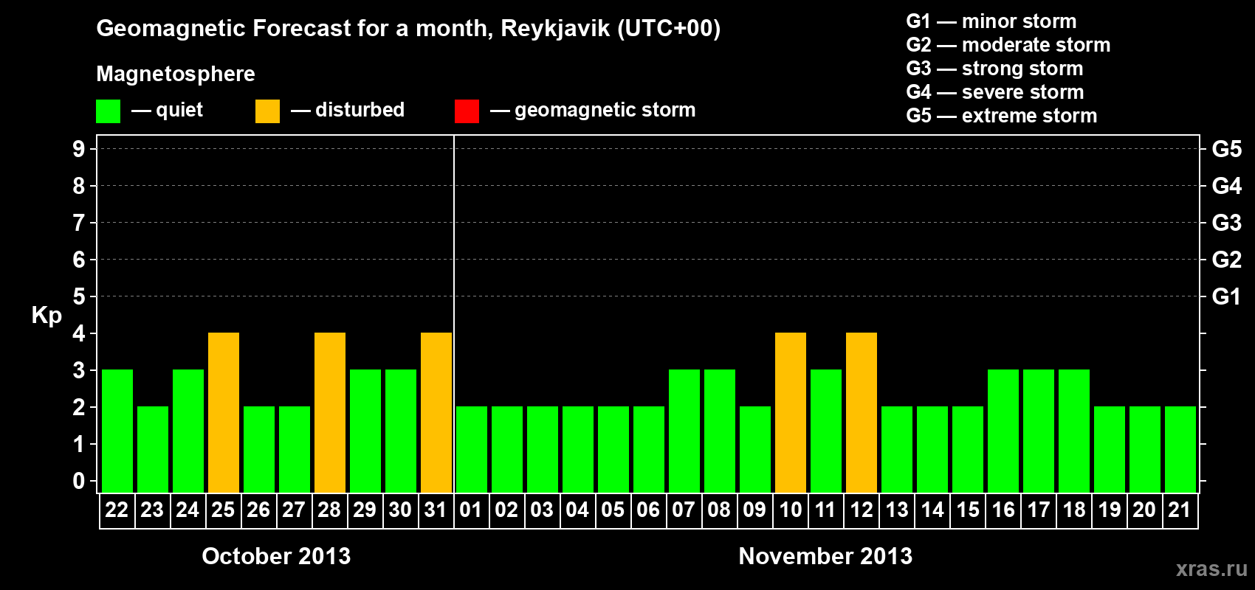Click the orange disturbed legend swatch

pyautogui.click(x=267, y=111)
